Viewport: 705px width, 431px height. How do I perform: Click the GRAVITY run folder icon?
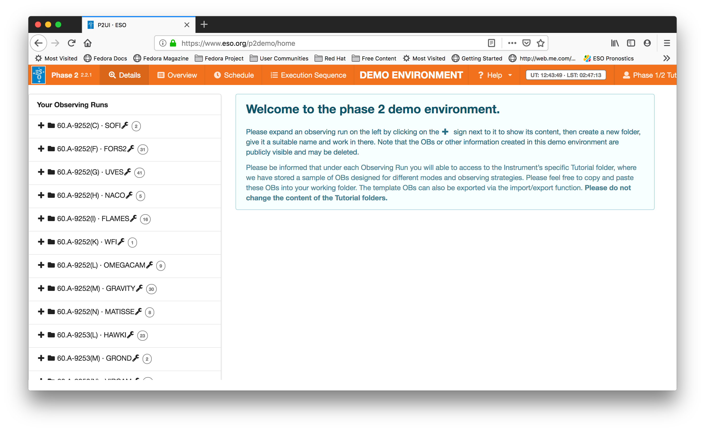coord(51,288)
